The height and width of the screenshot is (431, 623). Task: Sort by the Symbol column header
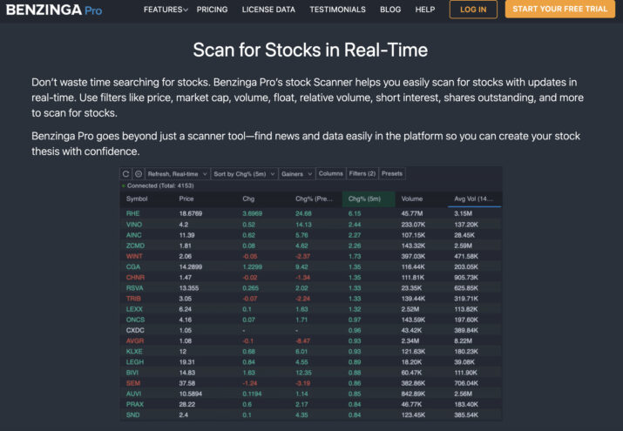[137, 199]
